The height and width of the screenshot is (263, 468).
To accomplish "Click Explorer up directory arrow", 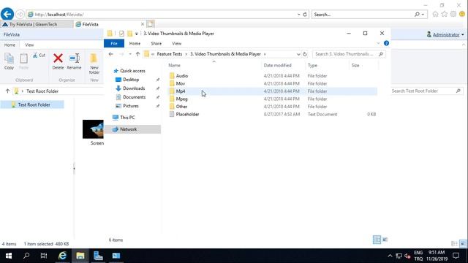I will (137, 54).
